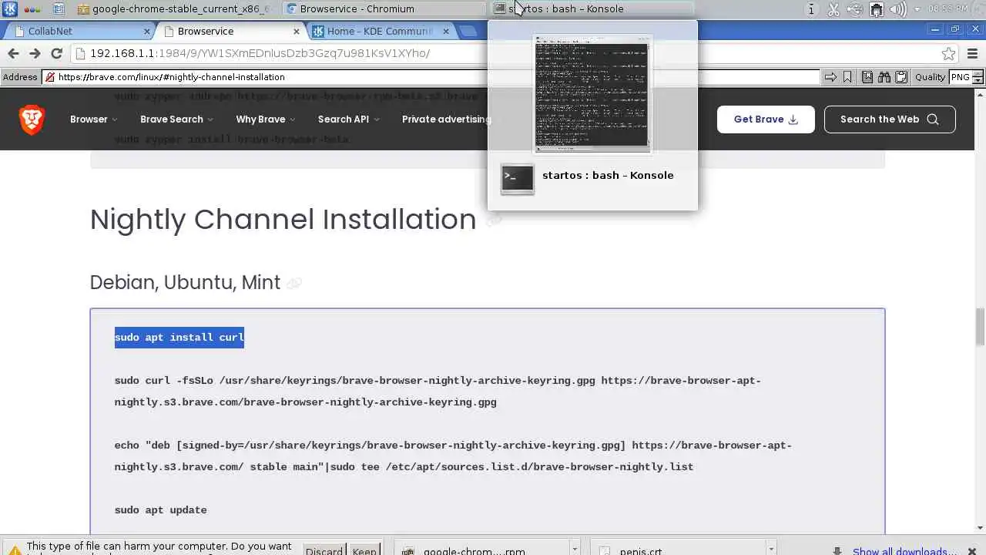Image resolution: width=986 pixels, height=555 pixels.
Task: Click the Search the Web button
Action: click(x=890, y=119)
